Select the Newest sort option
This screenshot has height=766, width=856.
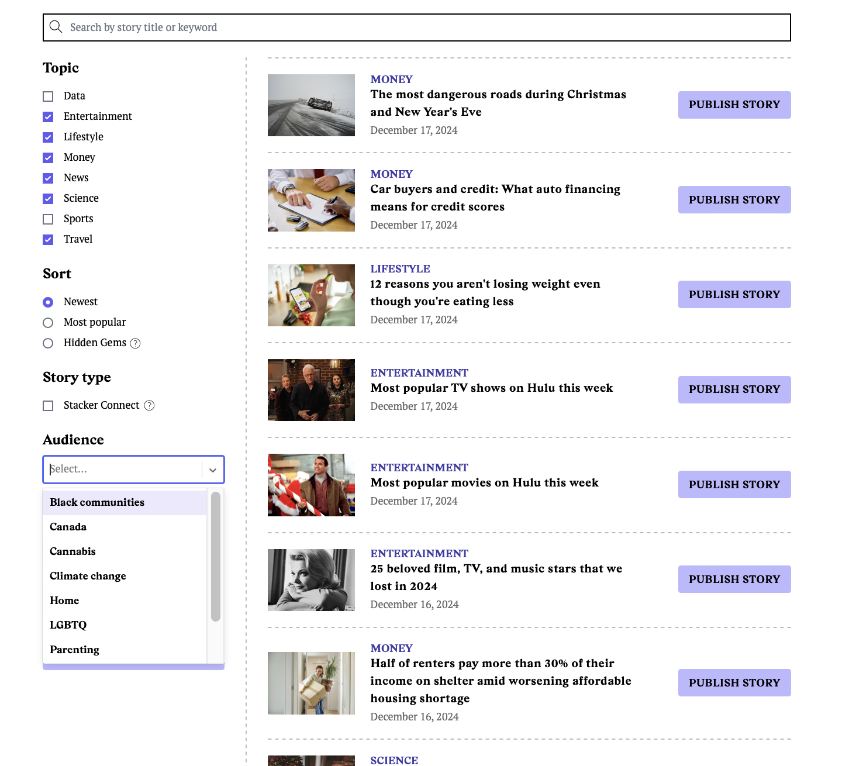[48, 302]
